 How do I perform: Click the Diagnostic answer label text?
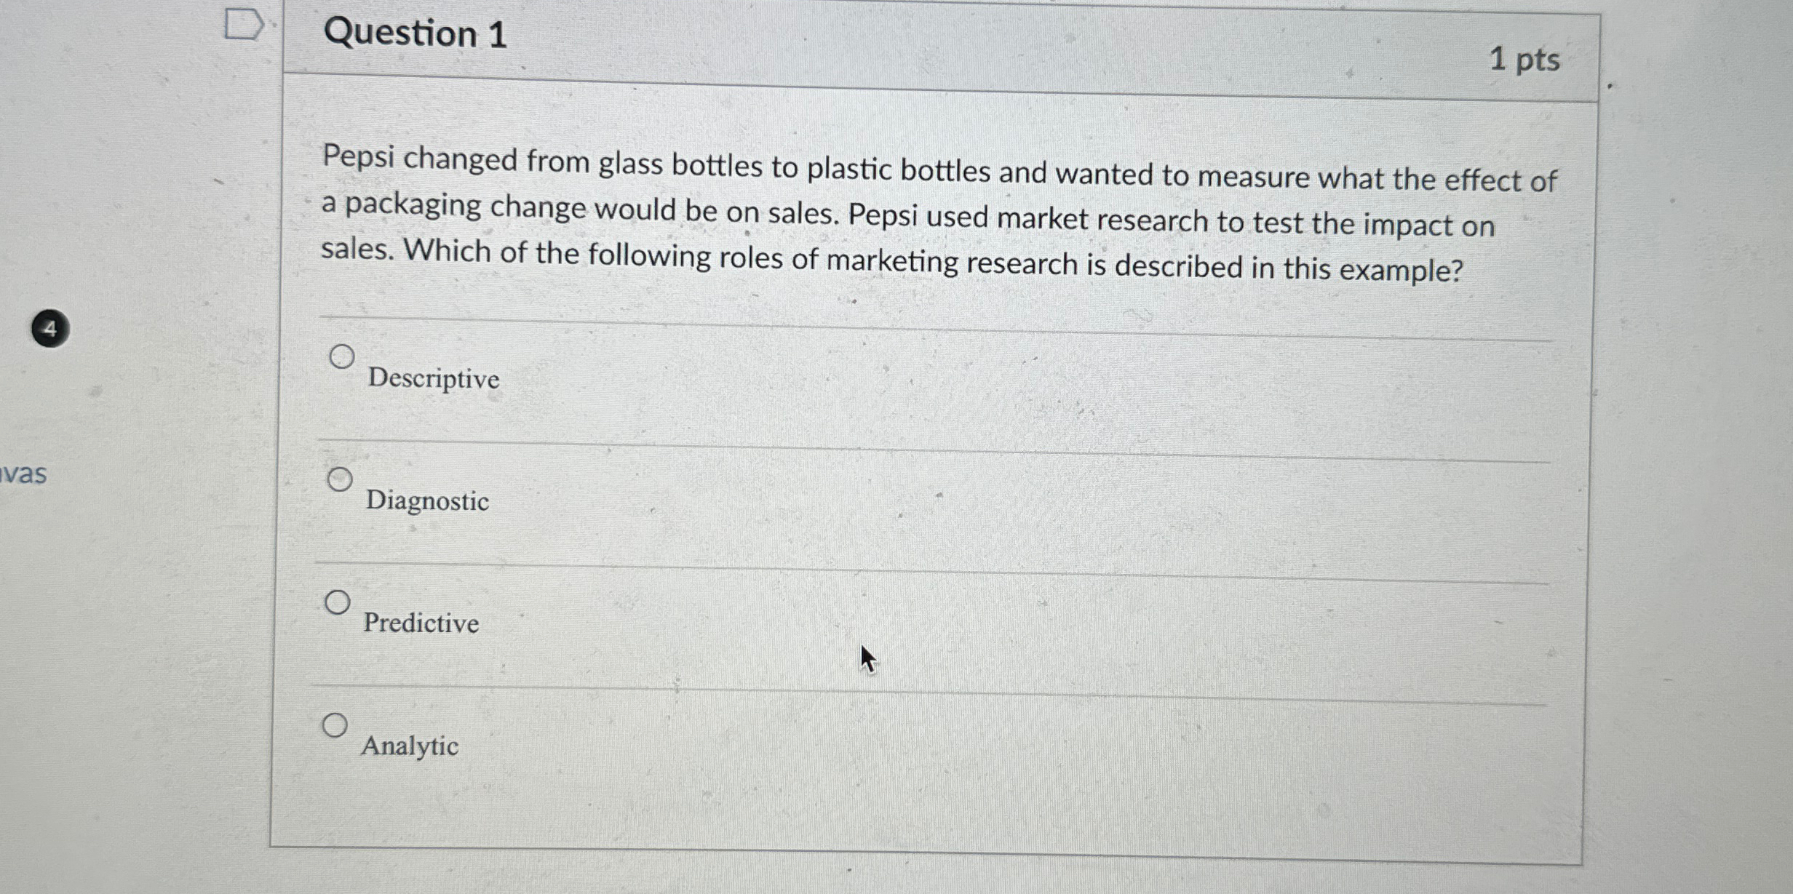pyautogui.click(x=427, y=502)
